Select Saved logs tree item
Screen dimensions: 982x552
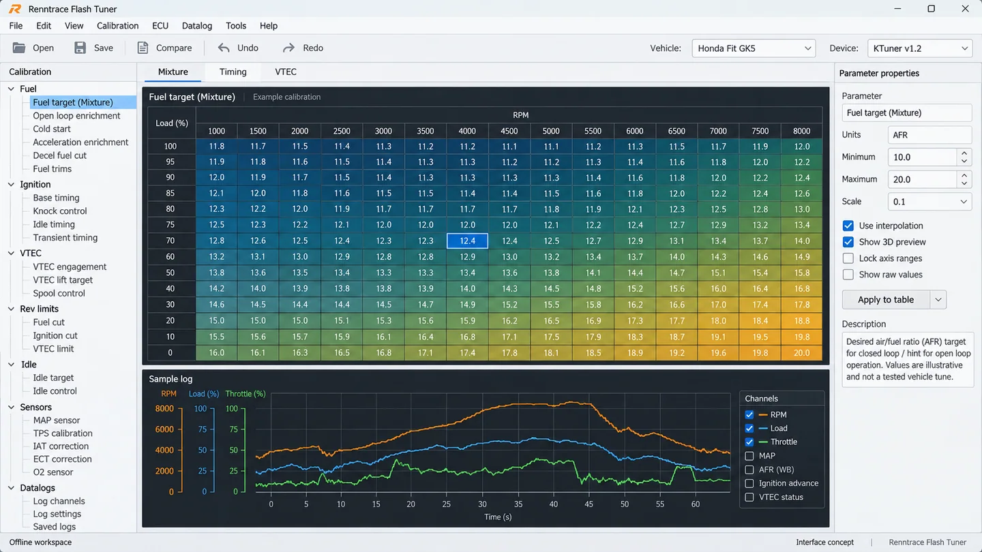(55, 527)
